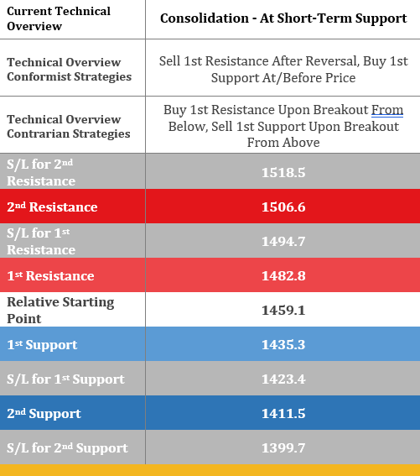
Task: Click the S/L for 2nd Resistance value 1518.5
Action: point(283,172)
